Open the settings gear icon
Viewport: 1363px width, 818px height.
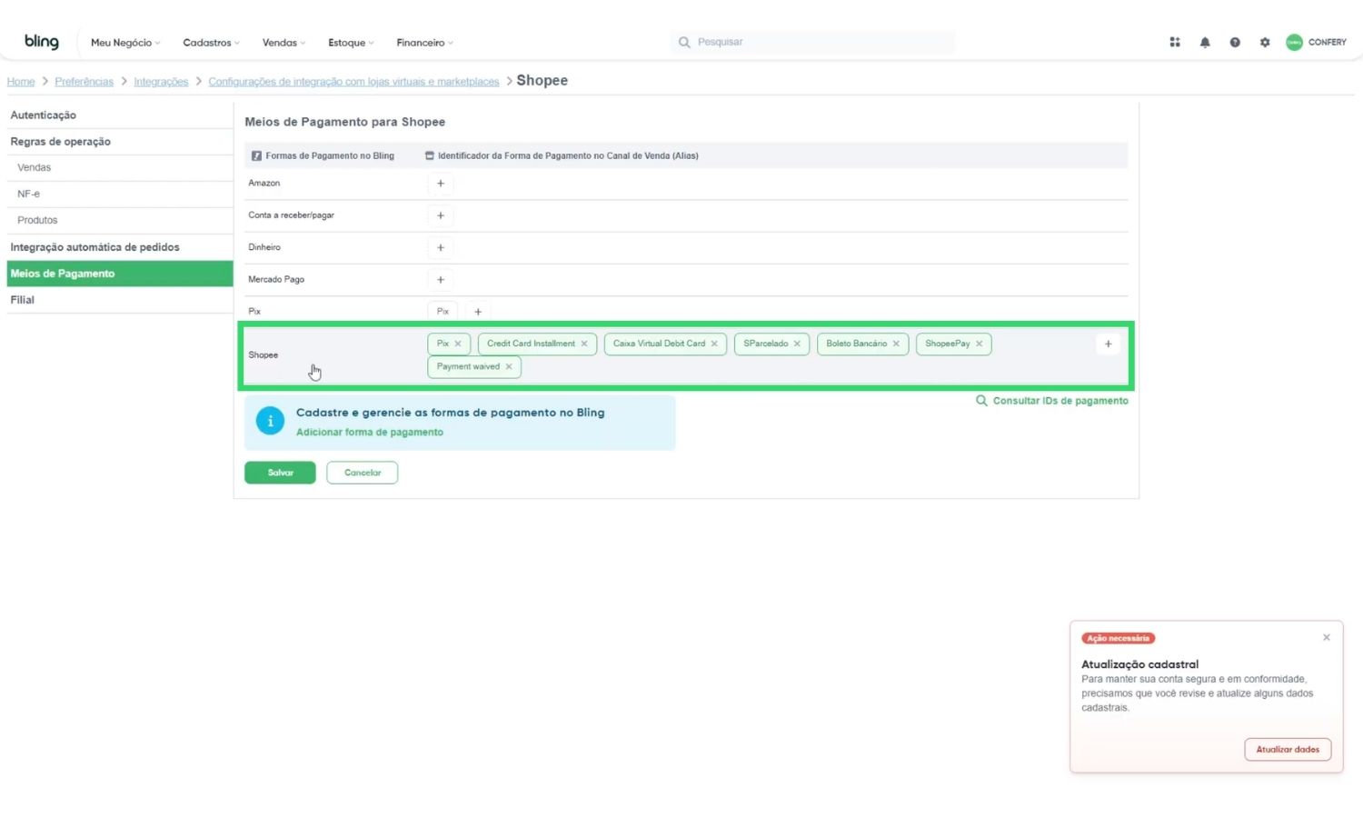pos(1265,42)
